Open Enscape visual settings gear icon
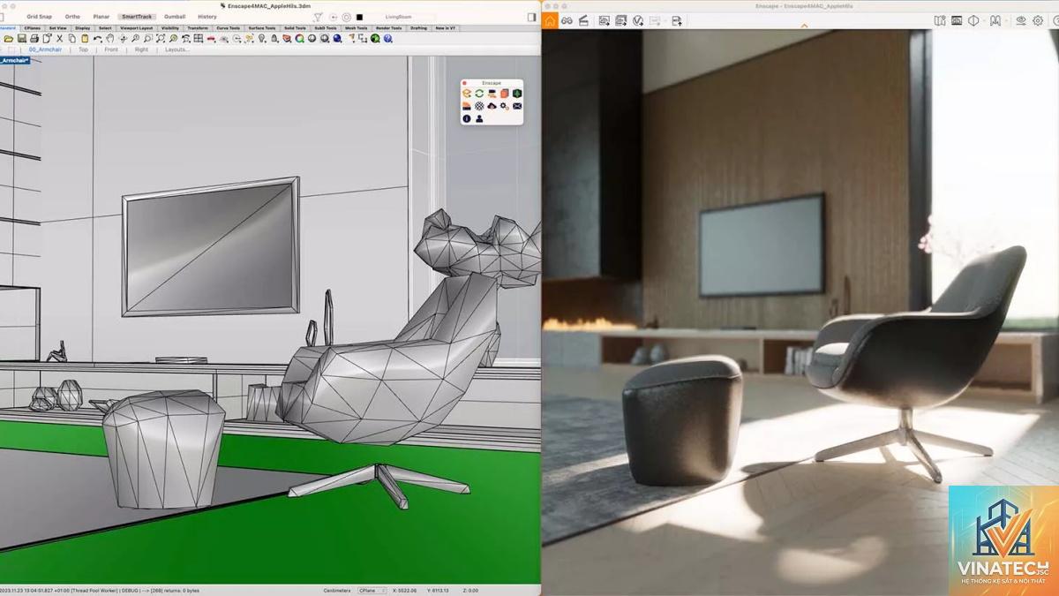The image size is (1059, 596). [1038, 20]
